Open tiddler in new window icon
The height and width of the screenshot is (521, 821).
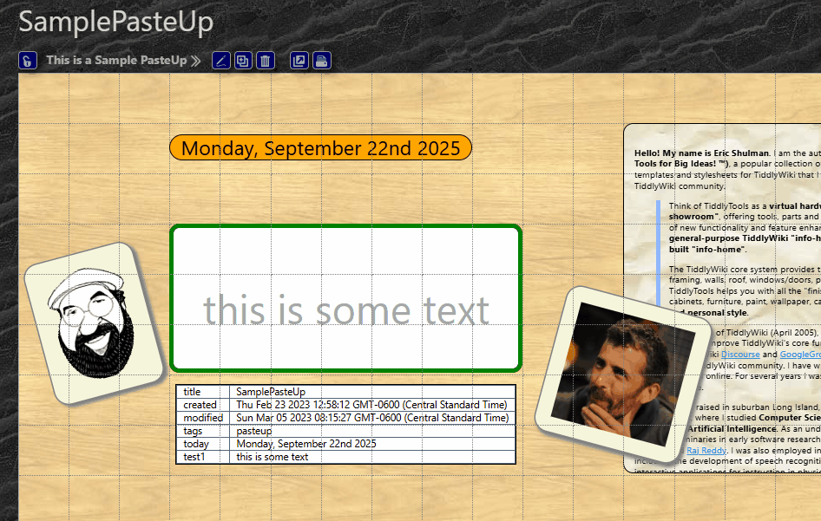299,61
